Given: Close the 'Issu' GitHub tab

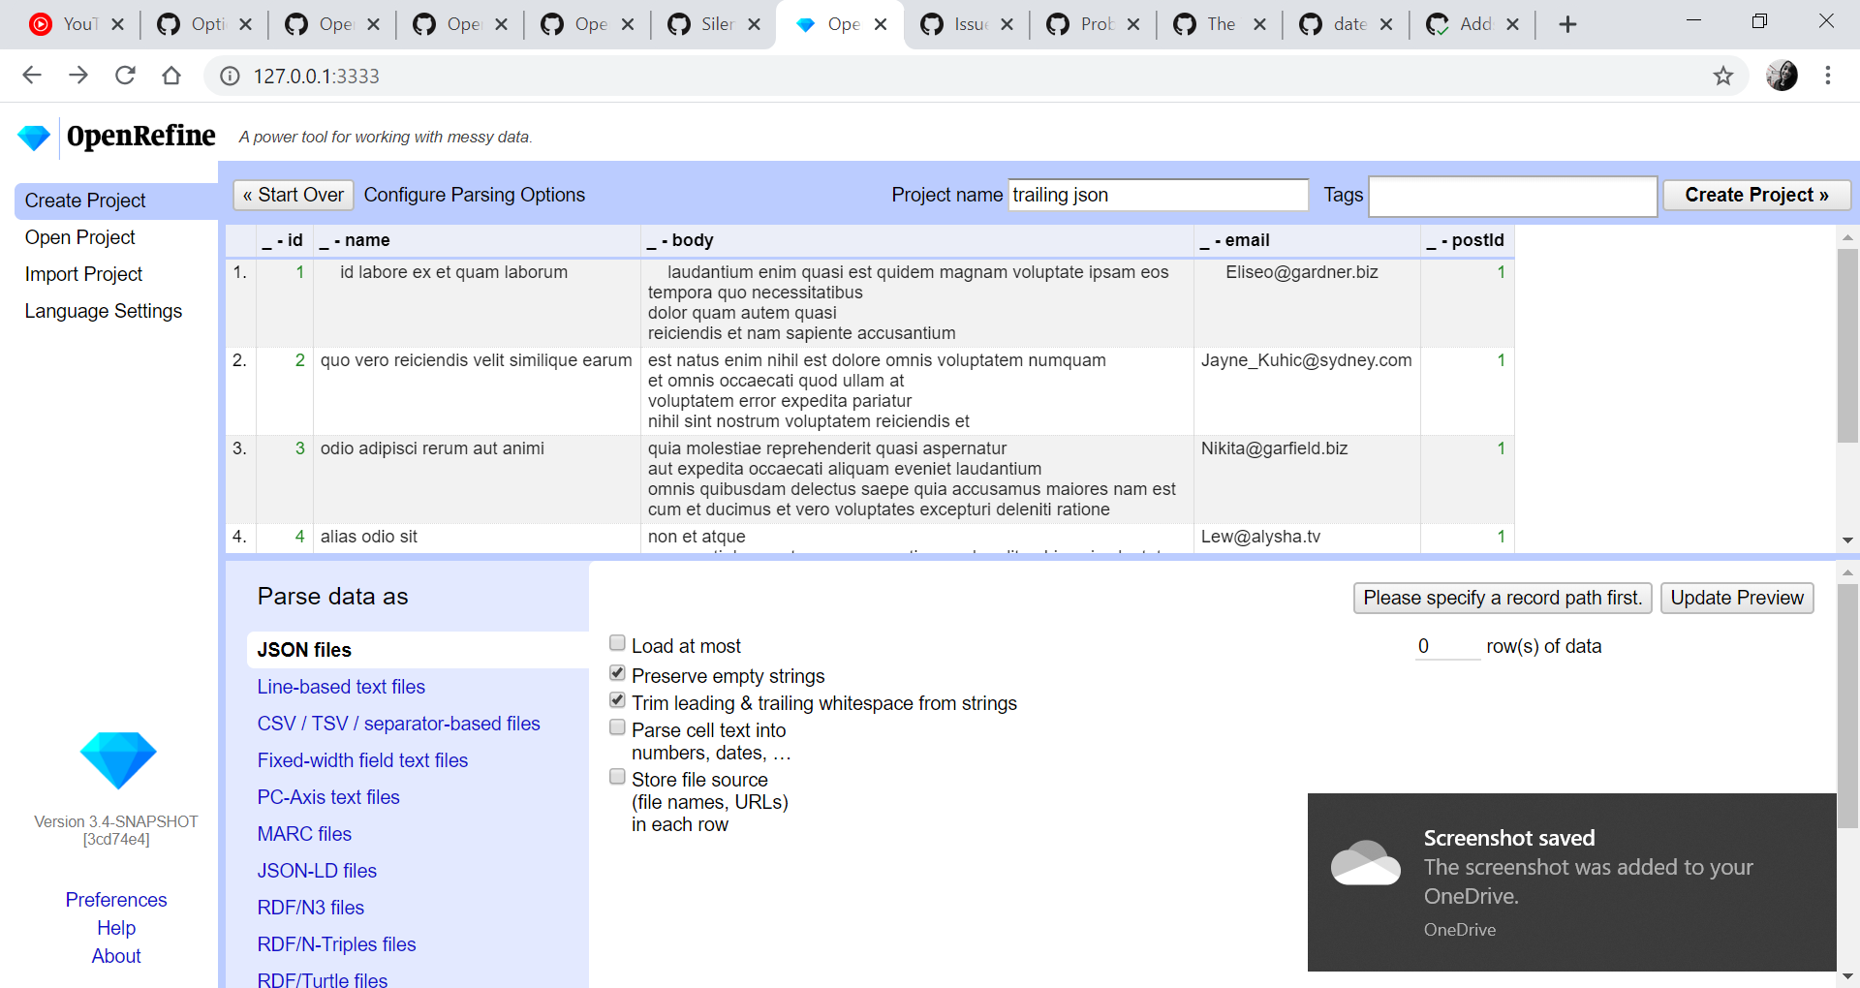Looking at the screenshot, I should [1007, 24].
